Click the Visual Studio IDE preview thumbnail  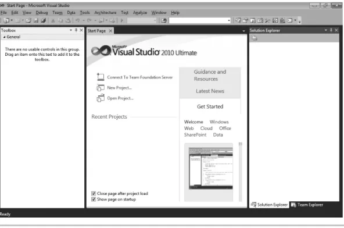[210, 168]
